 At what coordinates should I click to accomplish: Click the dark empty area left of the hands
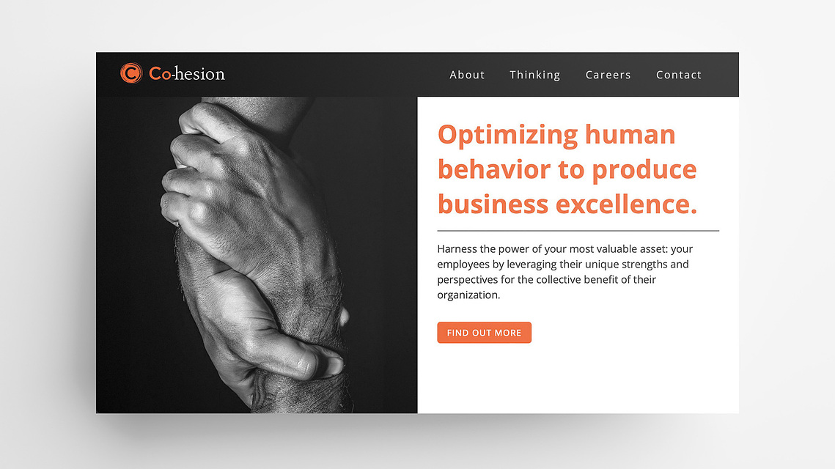click(128, 256)
